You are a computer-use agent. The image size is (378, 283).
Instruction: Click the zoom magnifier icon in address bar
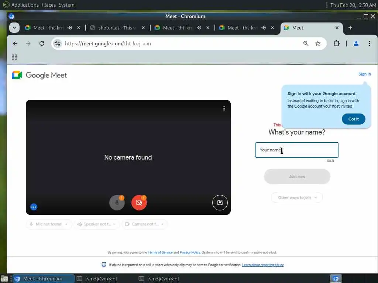[306, 43]
